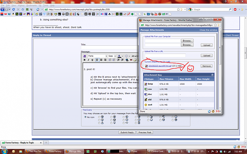Select No icon radio button
Viewport: 247px width, 154px height.
tap(85, 117)
